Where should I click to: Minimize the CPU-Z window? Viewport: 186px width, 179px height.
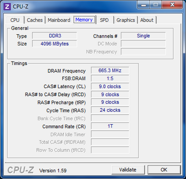pos(144,5)
